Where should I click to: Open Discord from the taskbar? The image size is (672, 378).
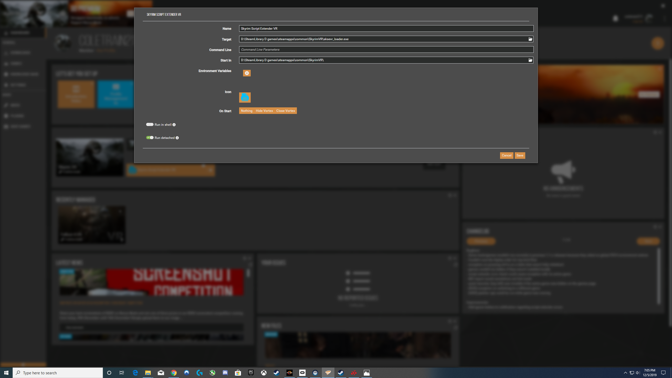pyautogui.click(x=225, y=373)
